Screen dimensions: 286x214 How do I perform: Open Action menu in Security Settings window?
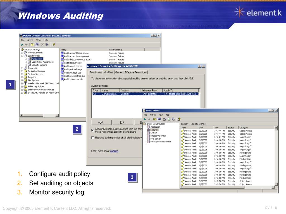tap(30, 40)
